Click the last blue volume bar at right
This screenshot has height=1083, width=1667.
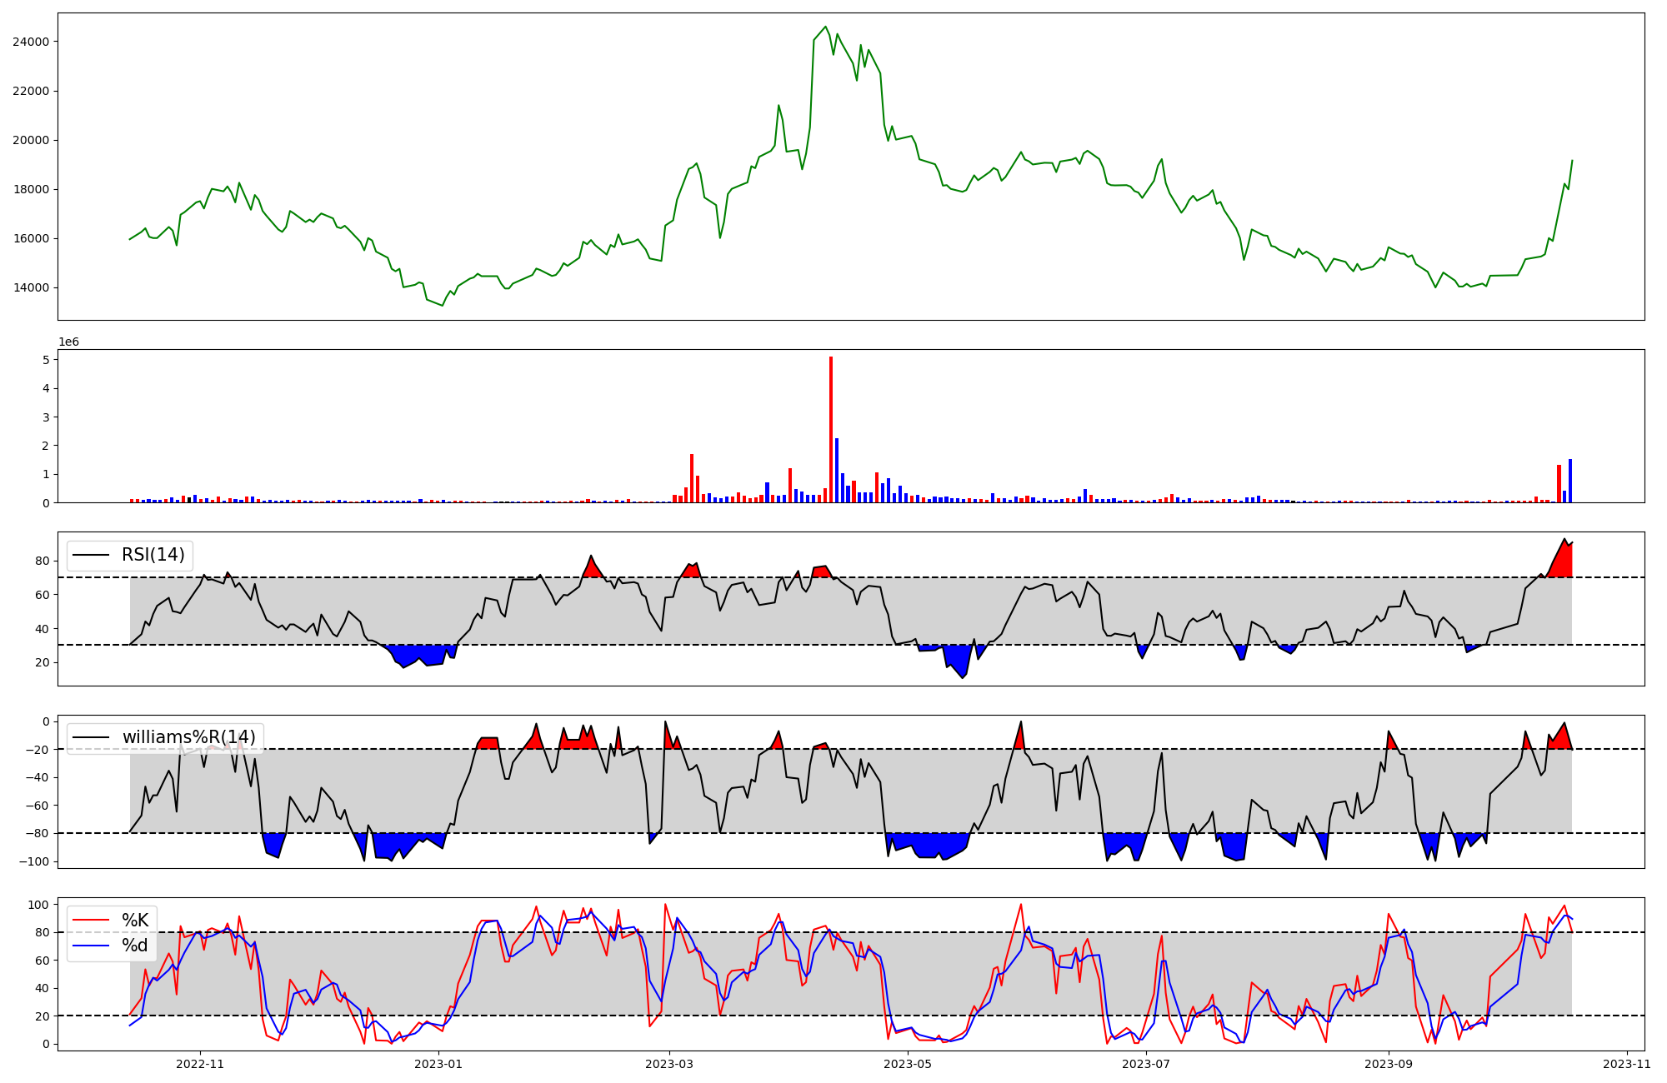point(1570,481)
